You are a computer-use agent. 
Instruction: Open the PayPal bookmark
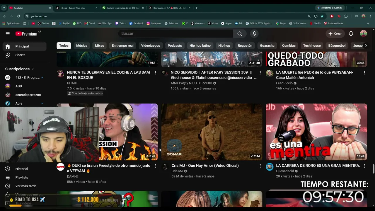click(64, 23)
